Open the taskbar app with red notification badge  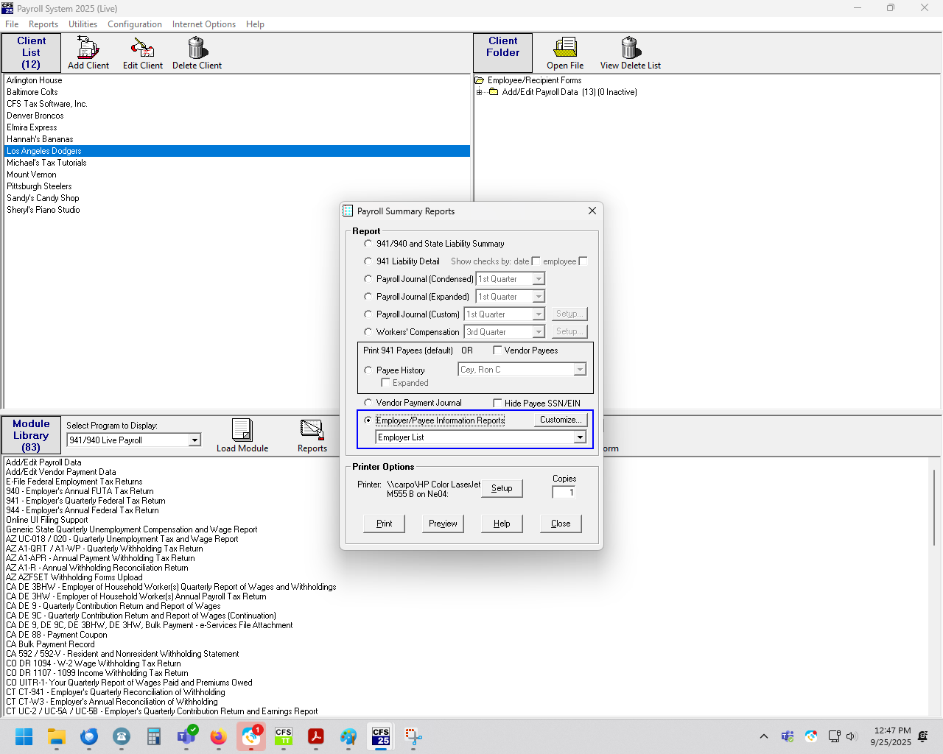point(251,736)
